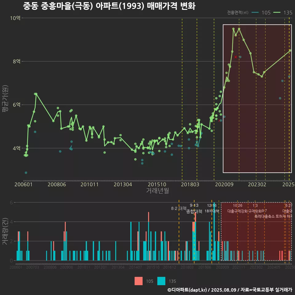Click the 9·13 date annotation

[194, 206]
